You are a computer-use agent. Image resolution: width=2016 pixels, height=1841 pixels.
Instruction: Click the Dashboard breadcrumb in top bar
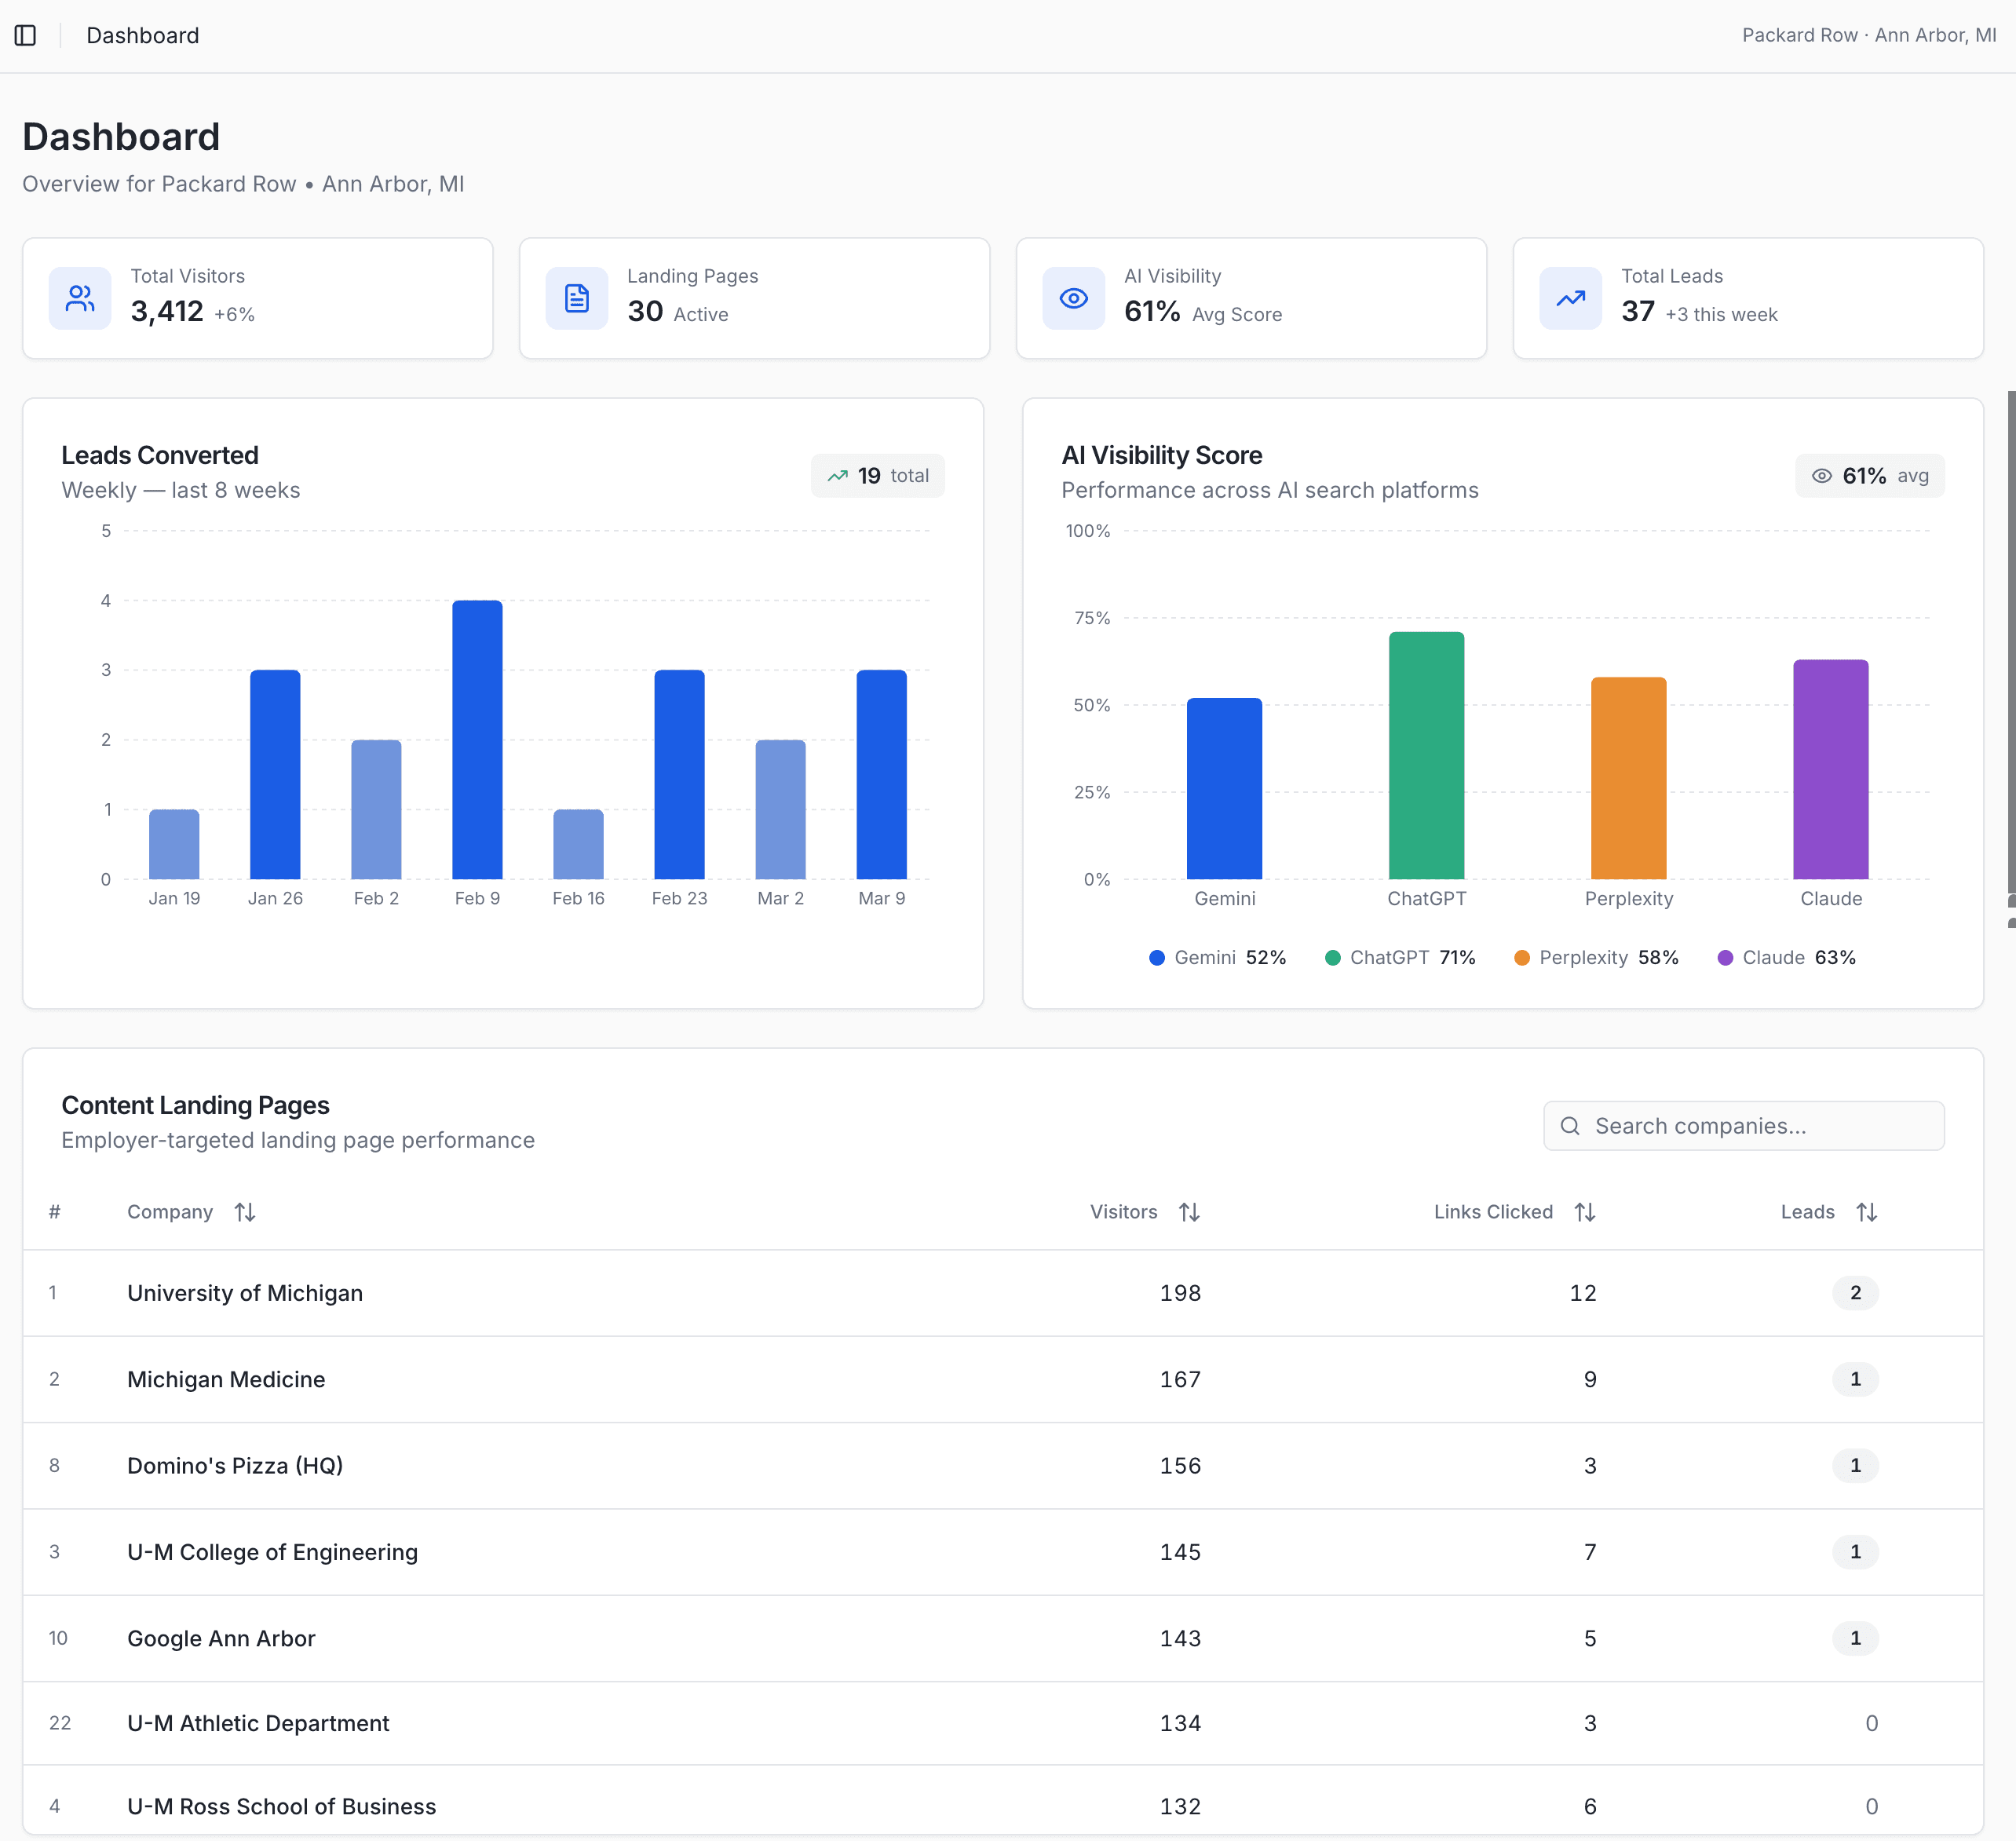143,36
